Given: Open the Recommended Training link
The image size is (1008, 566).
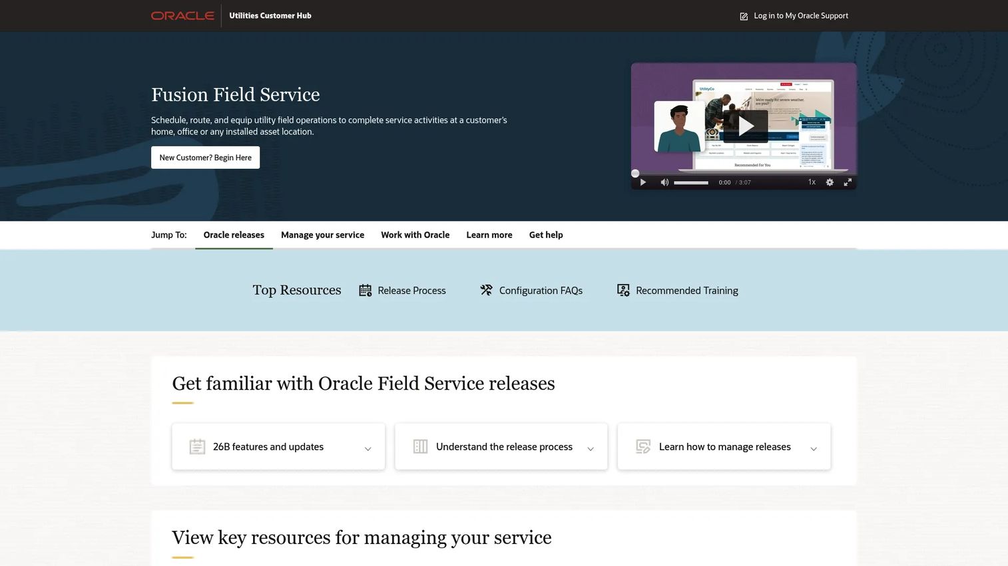Looking at the screenshot, I should (x=687, y=291).
